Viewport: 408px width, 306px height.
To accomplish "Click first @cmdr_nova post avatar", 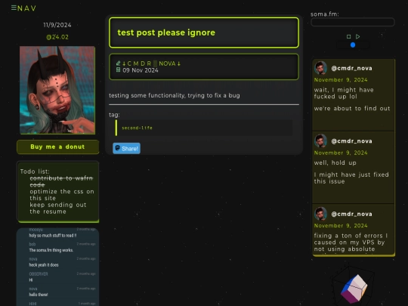I will point(320,68).
